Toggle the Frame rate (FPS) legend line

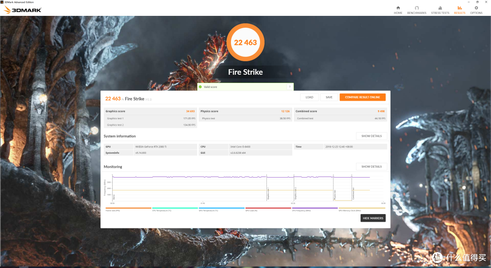(128, 209)
